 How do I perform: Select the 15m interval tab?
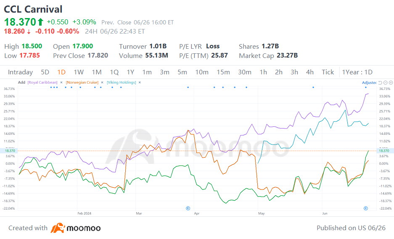pyautogui.click(x=223, y=72)
